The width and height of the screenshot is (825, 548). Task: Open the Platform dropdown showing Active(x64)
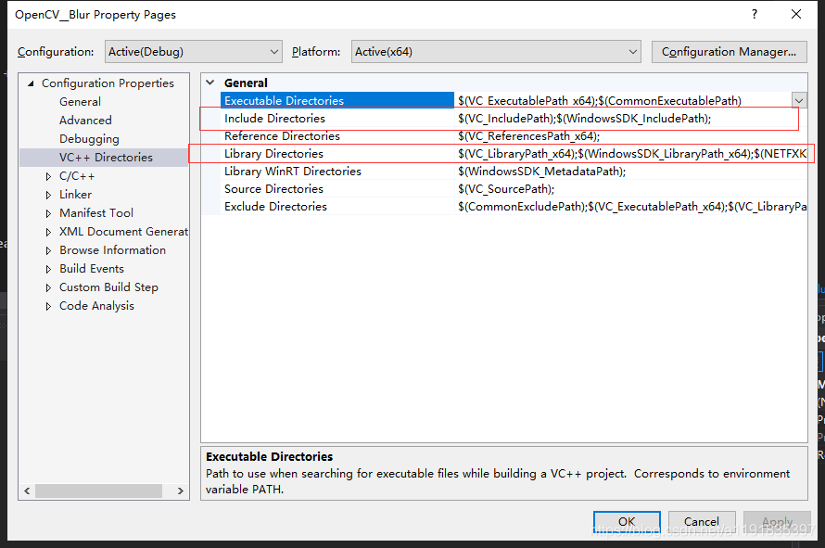coord(496,52)
